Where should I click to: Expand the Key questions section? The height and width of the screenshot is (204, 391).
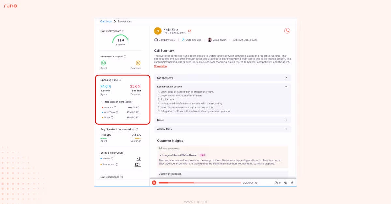pyautogui.click(x=286, y=77)
